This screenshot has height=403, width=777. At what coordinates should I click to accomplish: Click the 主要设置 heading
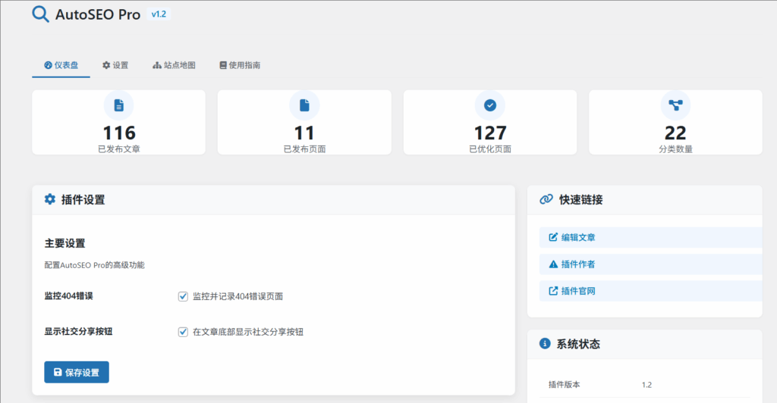[65, 243]
